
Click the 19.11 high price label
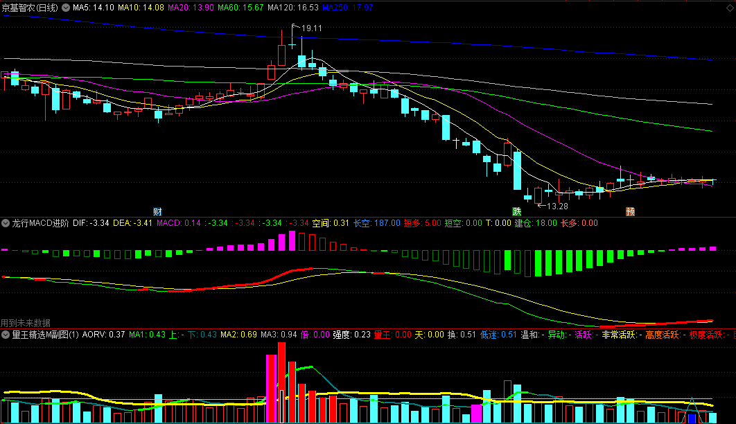[312, 28]
